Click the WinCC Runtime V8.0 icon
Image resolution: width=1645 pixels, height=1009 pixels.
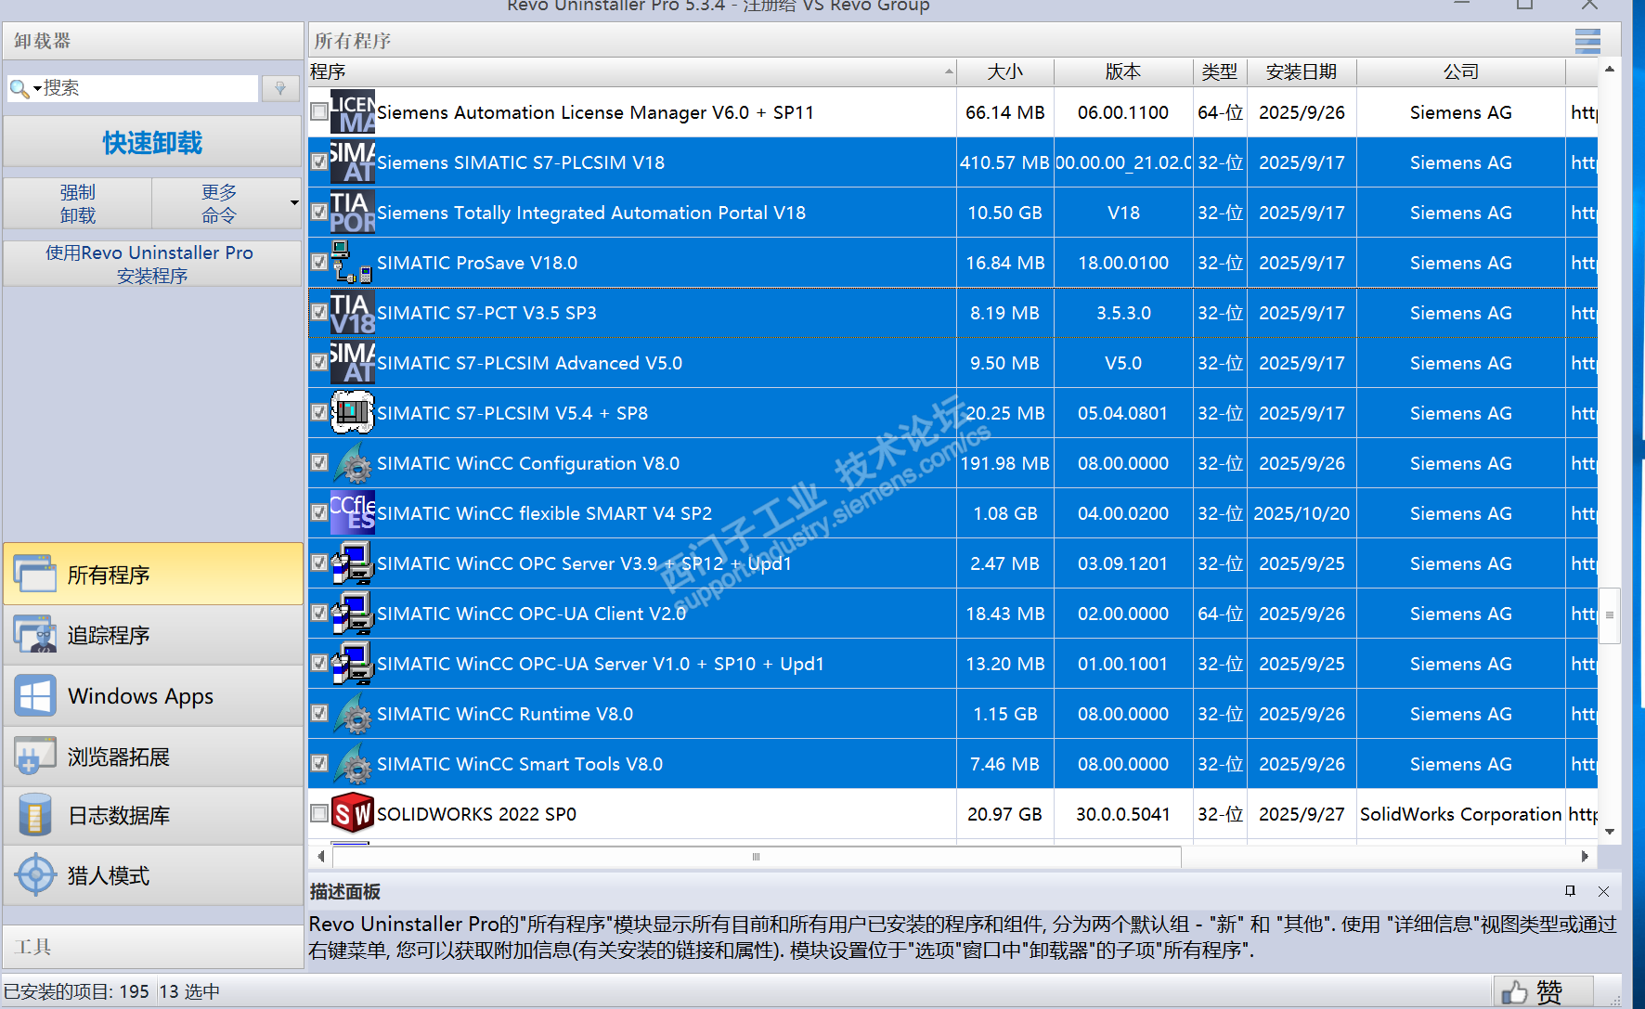click(x=353, y=714)
